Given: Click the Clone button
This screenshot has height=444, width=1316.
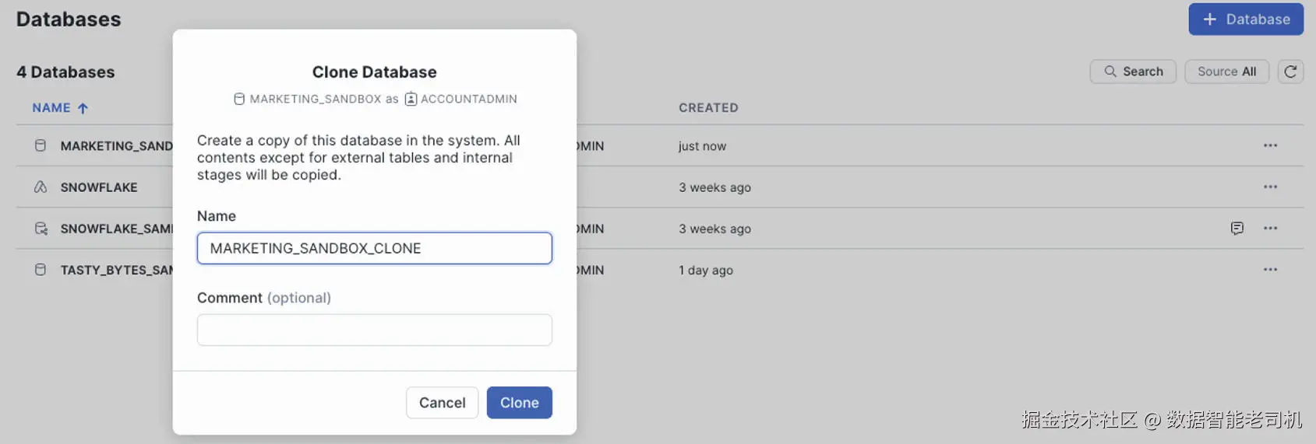Looking at the screenshot, I should (x=519, y=403).
